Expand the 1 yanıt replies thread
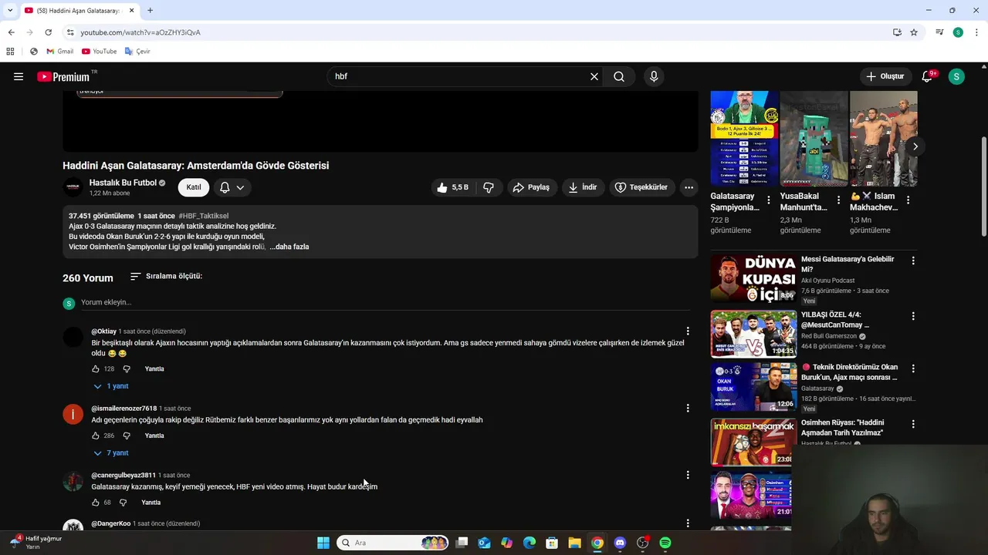Screen dimensions: 988x555 (x=110, y=386)
